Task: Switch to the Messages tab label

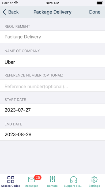Action: tap(32, 186)
